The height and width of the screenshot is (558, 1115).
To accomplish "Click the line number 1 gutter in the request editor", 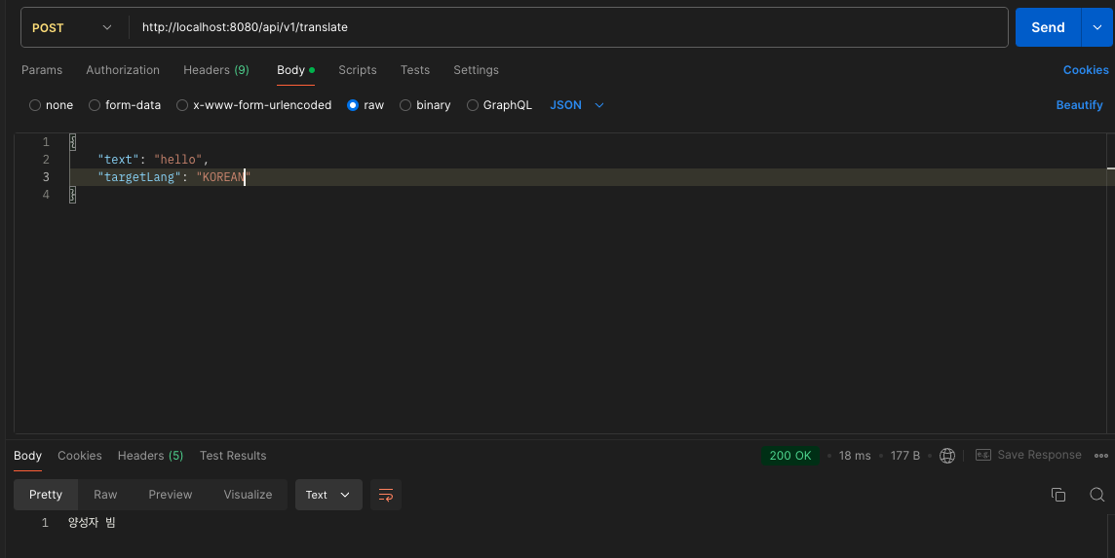I will pos(46,141).
